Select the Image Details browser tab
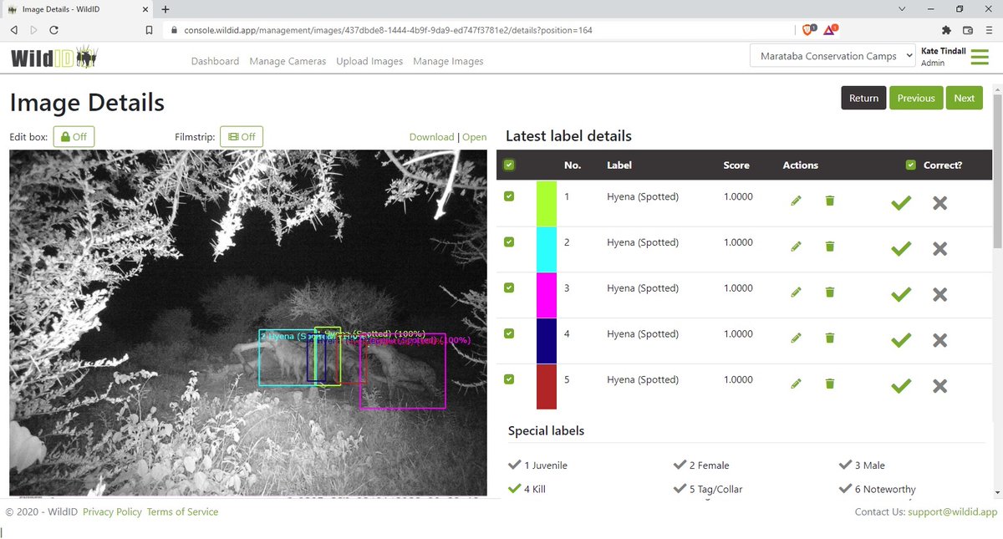The height and width of the screenshot is (539, 1003). coord(78,9)
